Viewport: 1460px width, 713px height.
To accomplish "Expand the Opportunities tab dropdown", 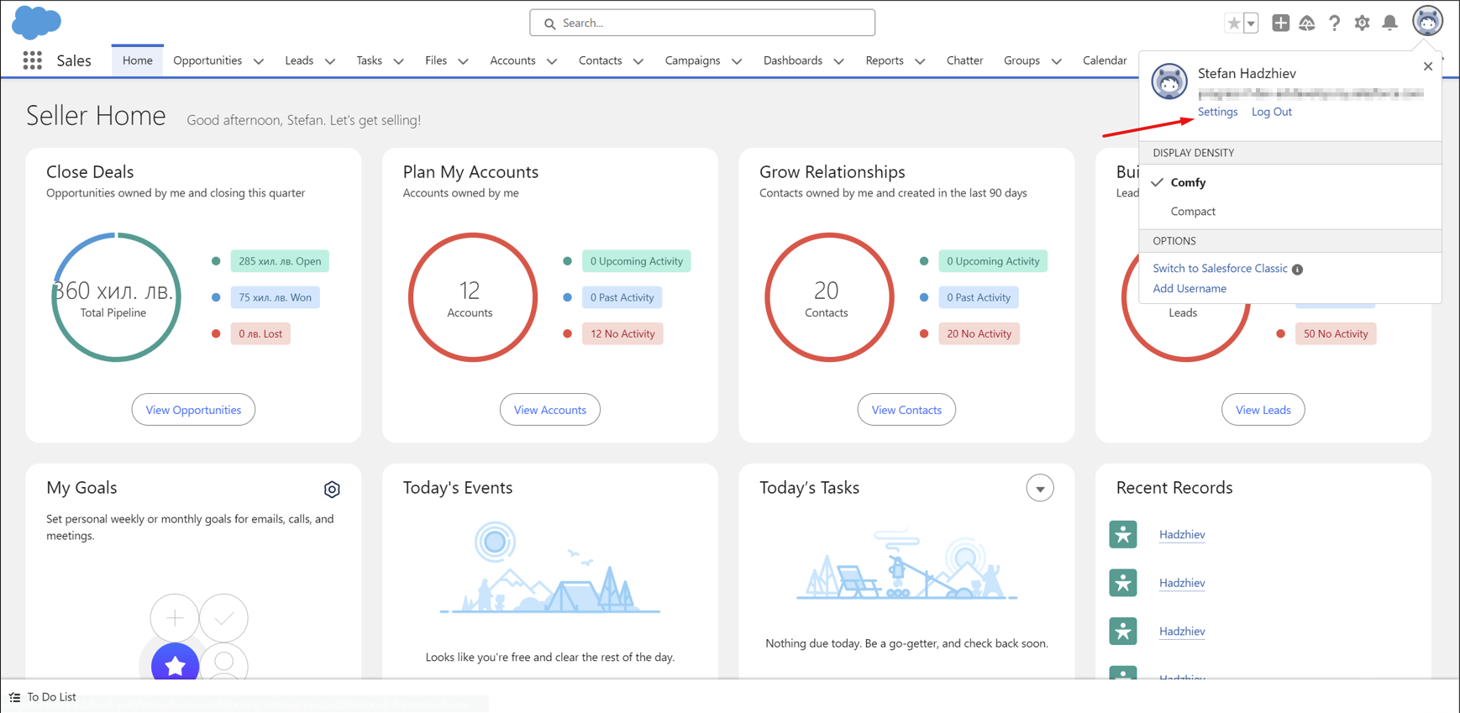I will click(x=259, y=61).
